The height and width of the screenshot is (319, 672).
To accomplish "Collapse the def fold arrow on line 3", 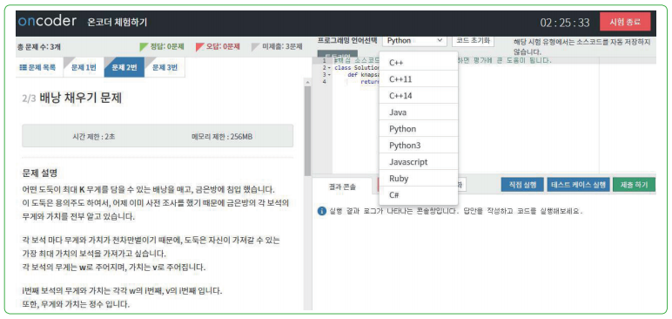I will [x=329, y=75].
